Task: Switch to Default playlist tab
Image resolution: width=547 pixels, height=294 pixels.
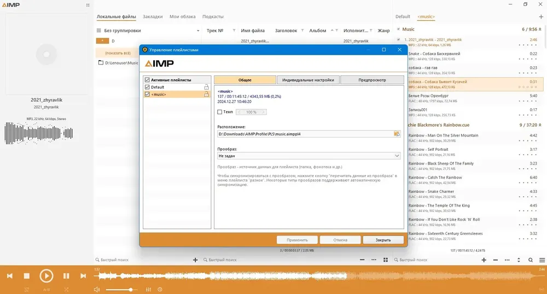Action: (403, 17)
